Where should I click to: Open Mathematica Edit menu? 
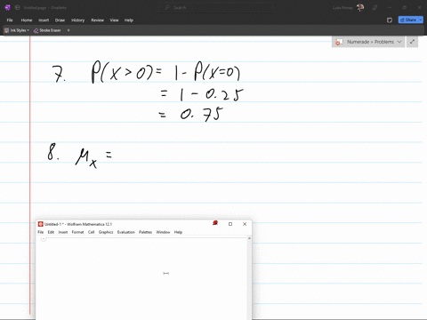pos(51,232)
